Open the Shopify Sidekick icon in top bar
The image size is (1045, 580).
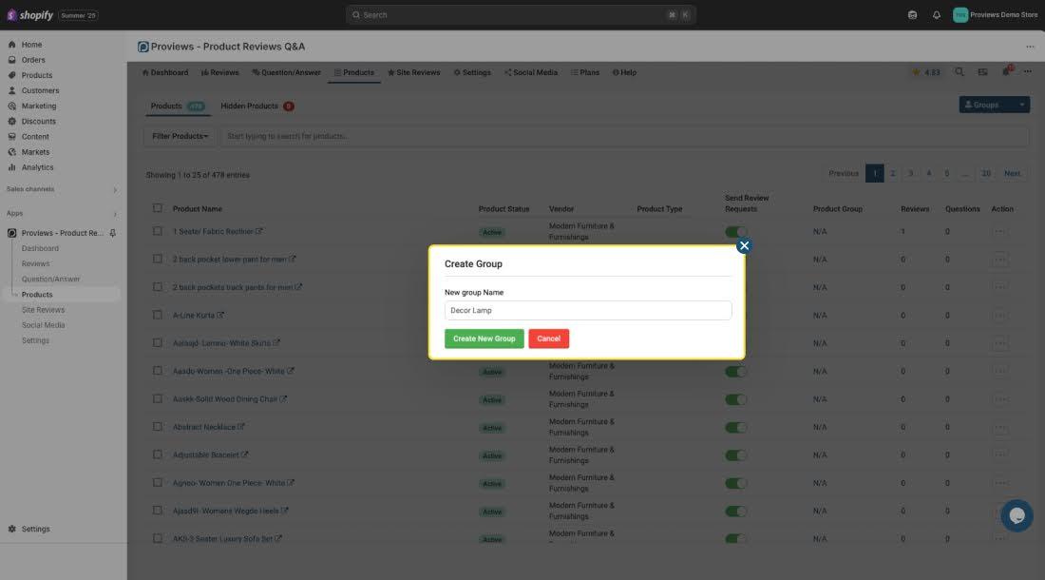pyautogui.click(x=913, y=15)
